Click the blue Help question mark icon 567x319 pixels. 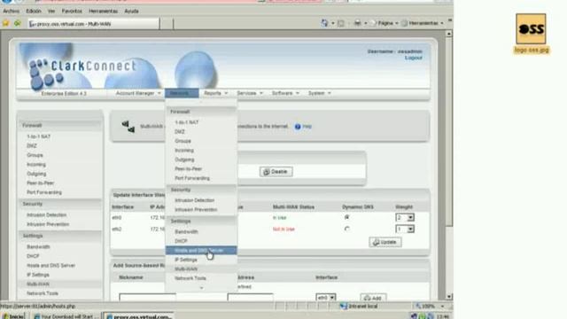(298, 127)
